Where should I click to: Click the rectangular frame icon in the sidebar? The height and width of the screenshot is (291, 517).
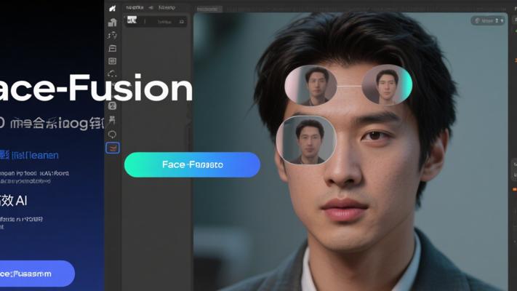pos(112,61)
